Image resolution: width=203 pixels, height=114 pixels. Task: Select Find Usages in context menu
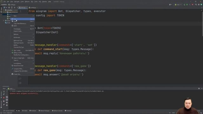point(23,29)
